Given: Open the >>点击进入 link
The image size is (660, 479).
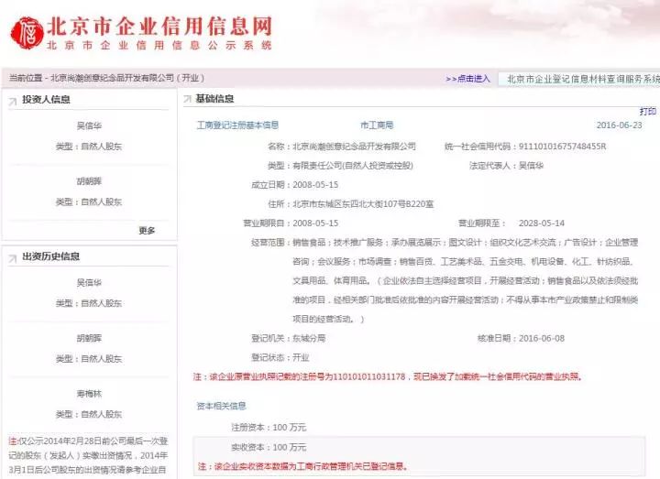Looking at the screenshot, I should pyautogui.click(x=468, y=79).
